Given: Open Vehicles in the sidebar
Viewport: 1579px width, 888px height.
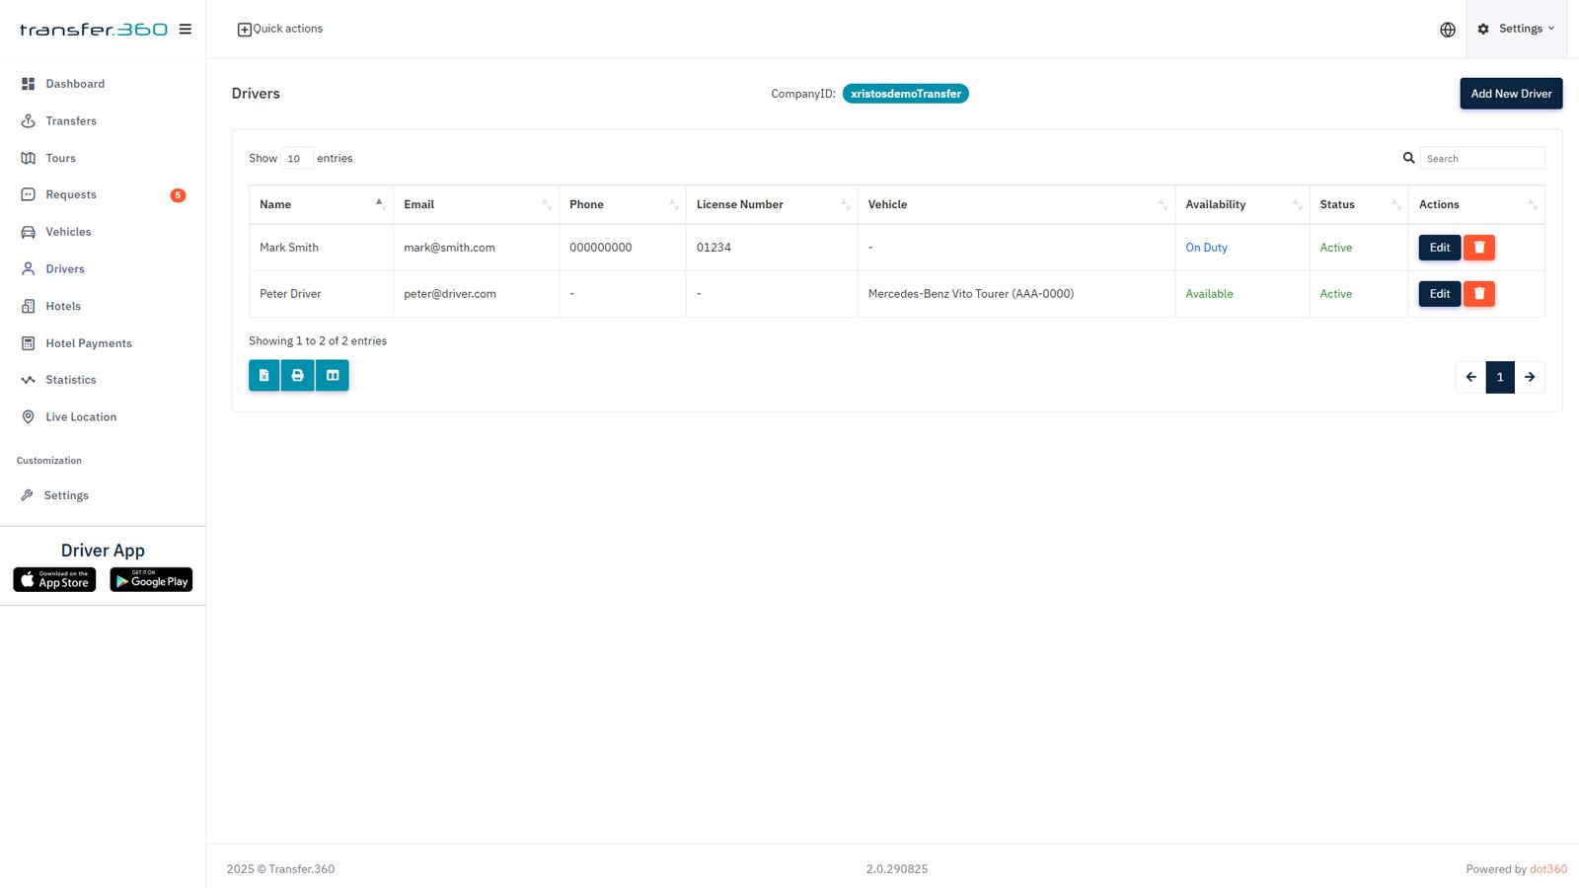Looking at the screenshot, I should pos(68,232).
